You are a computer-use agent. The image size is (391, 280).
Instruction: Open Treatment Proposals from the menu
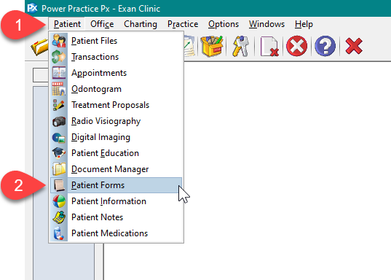point(116,105)
